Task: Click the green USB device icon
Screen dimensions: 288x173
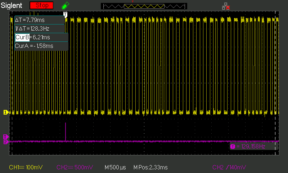Action: (65, 6)
